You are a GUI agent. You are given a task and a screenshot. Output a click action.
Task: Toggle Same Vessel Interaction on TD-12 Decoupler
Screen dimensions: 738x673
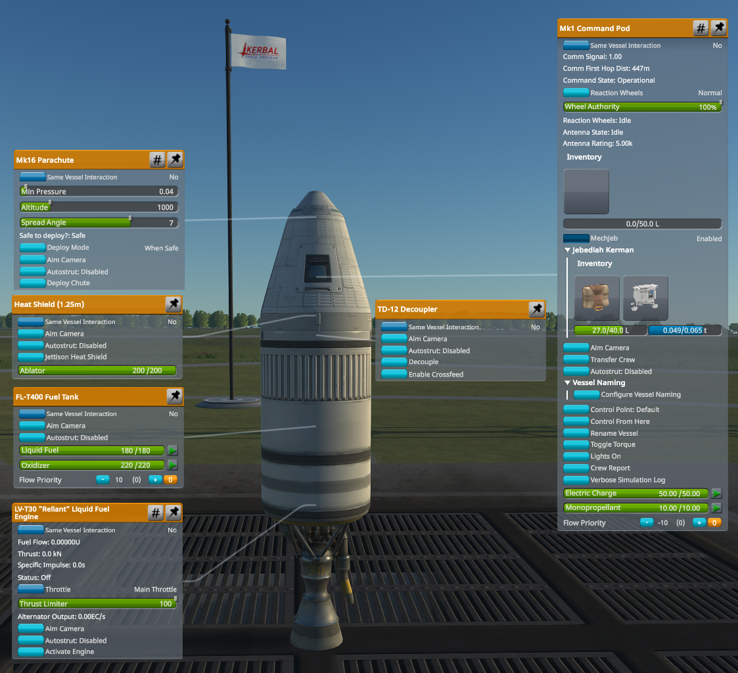tap(394, 327)
